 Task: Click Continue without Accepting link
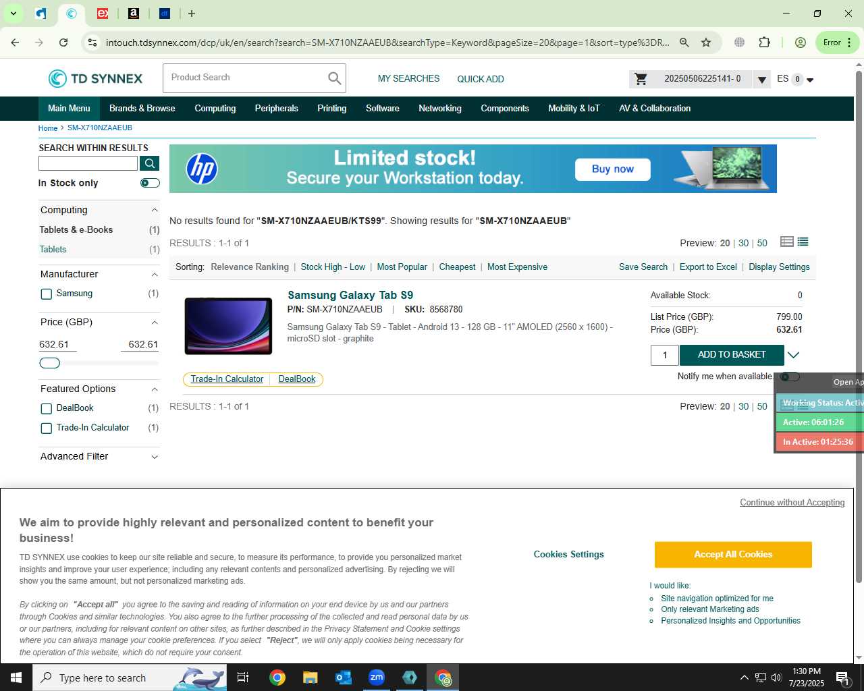[x=792, y=503]
